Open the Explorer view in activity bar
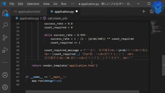Viewport: 165px width, 93px height. 5,13
